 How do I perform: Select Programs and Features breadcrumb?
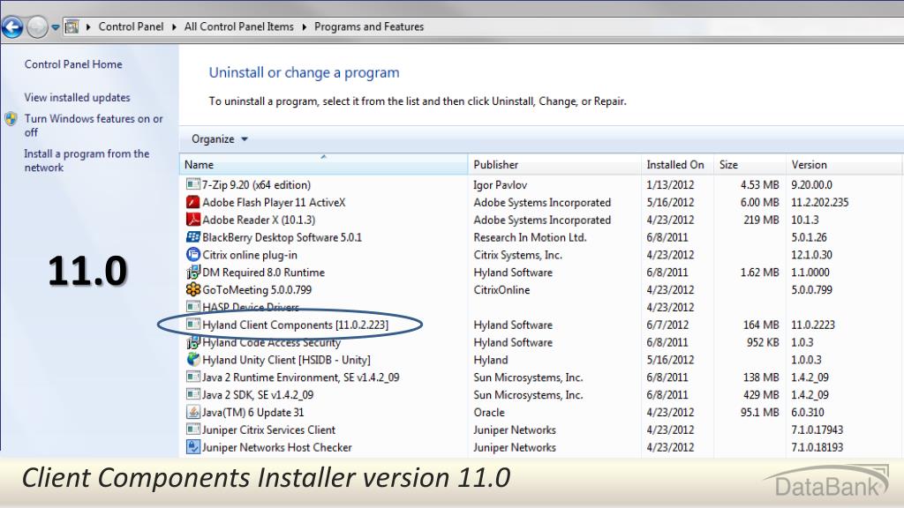coord(369,26)
